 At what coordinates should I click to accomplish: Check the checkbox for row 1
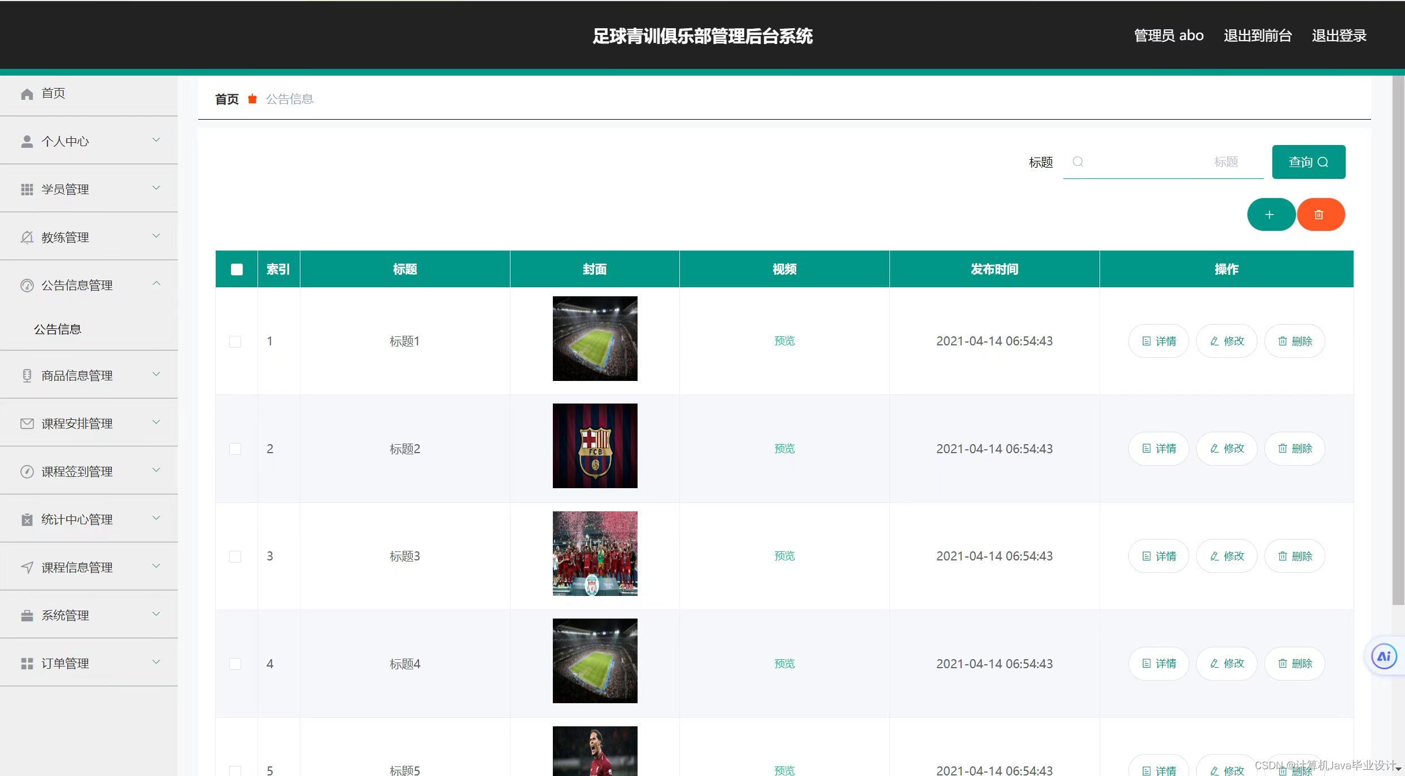235,341
